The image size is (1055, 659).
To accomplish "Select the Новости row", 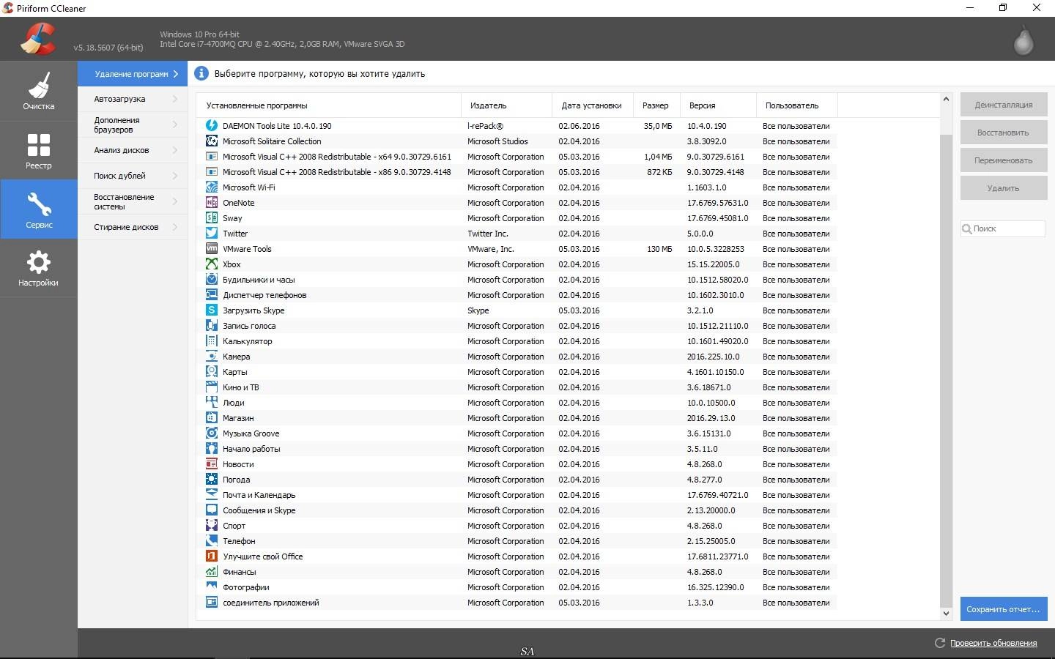I will click(517, 464).
